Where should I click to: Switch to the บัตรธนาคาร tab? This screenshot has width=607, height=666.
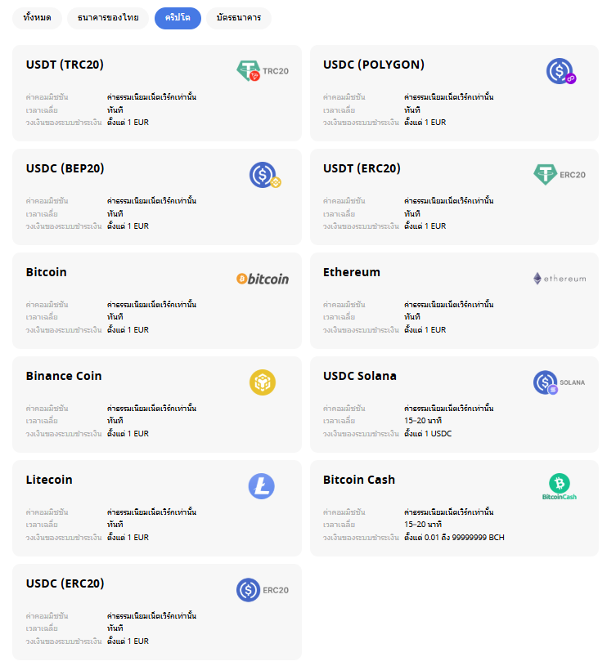239,18
